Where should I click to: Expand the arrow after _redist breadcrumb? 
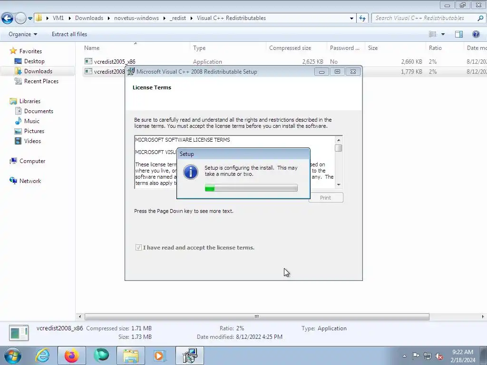click(191, 19)
